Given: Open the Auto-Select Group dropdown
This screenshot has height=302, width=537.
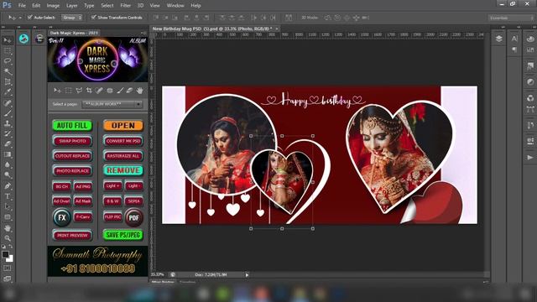Looking at the screenshot, I should click(71, 17).
